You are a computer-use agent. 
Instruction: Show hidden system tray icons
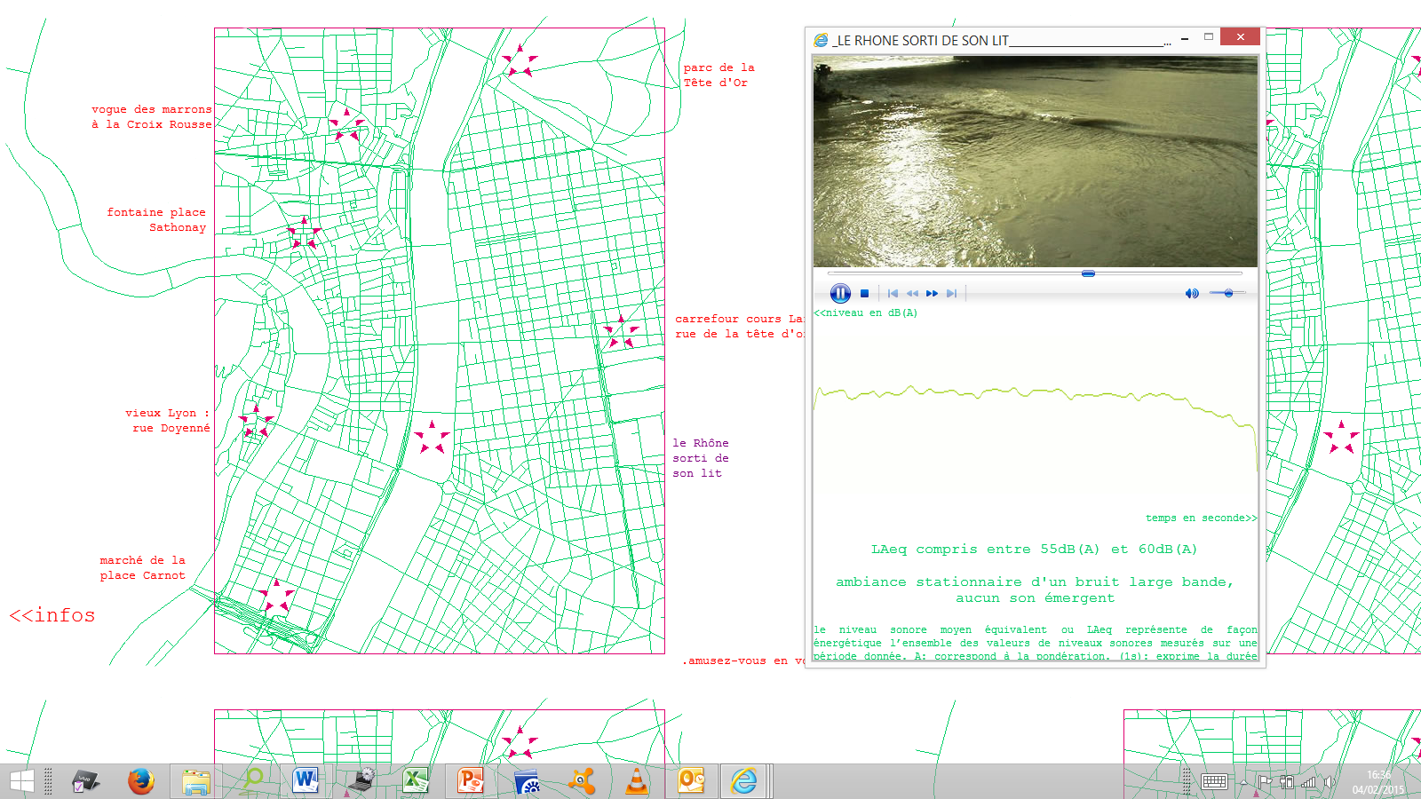click(x=1243, y=782)
